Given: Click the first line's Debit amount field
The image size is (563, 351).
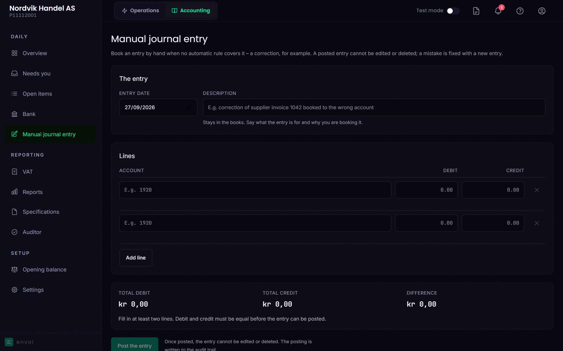Looking at the screenshot, I should click(426, 190).
